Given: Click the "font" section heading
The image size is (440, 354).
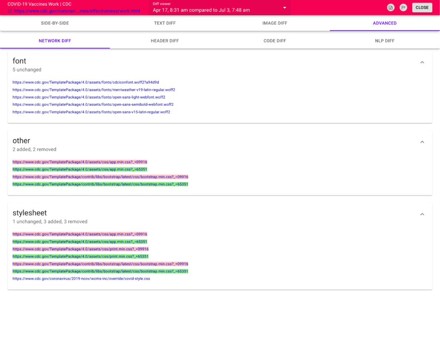Looking at the screenshot, I should click(x=19, y=61).
